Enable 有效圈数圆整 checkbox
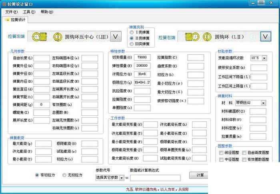Image resolution: width=280 pixels, height=194 pixels. 244,159
